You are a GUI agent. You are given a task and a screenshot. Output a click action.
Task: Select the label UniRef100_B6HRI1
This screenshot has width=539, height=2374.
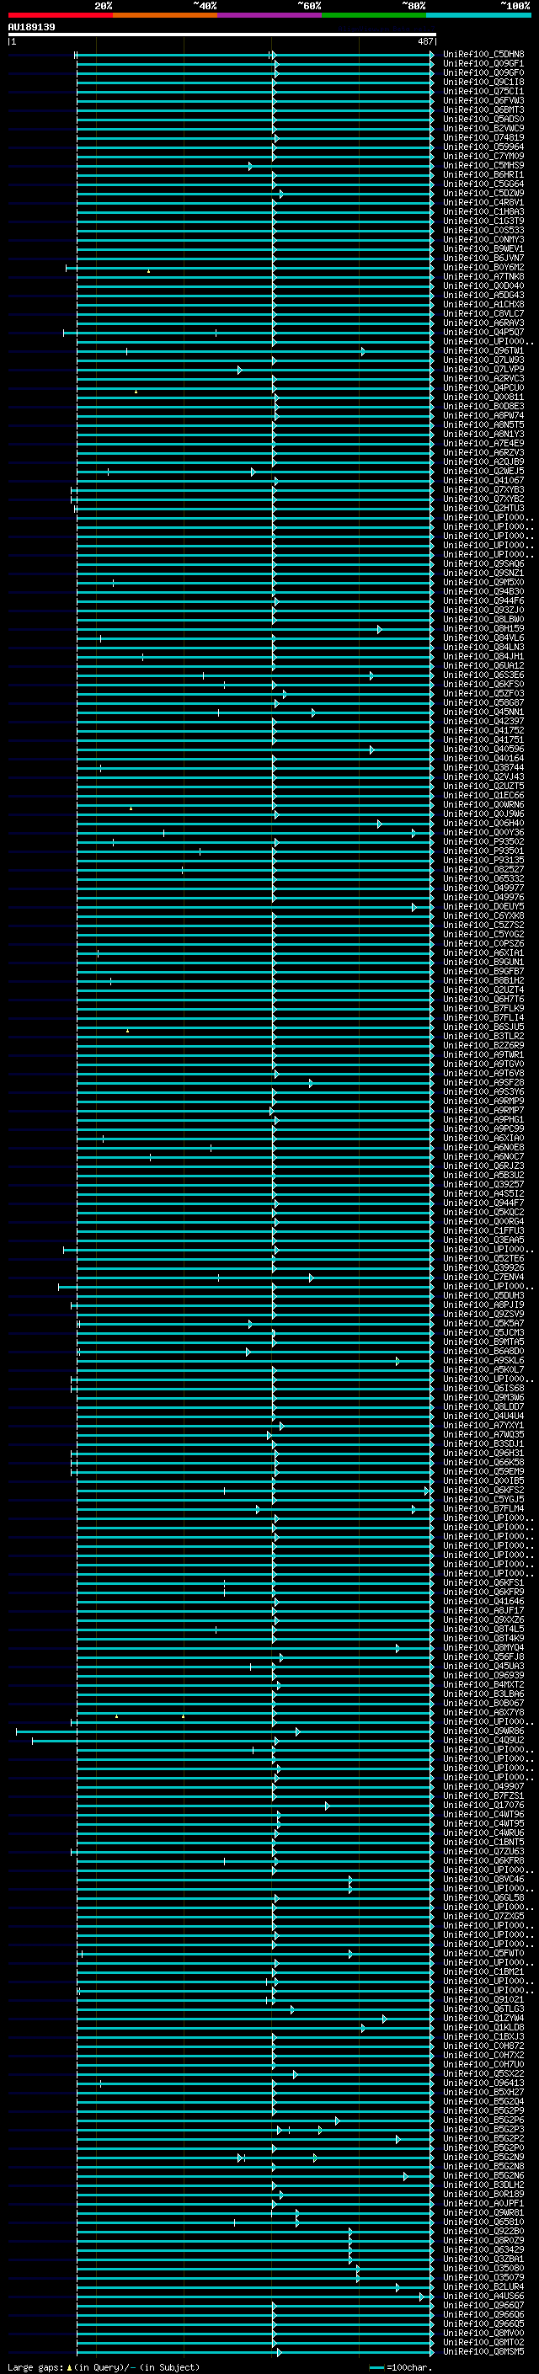(483, 174)
